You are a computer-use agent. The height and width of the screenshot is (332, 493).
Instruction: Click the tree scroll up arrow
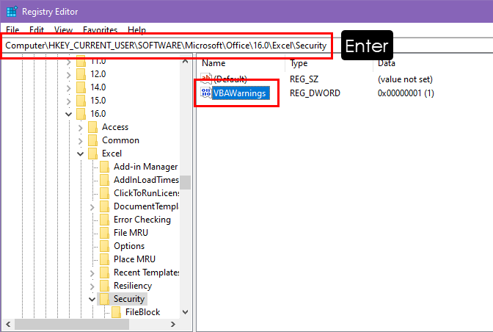[185, 62]
